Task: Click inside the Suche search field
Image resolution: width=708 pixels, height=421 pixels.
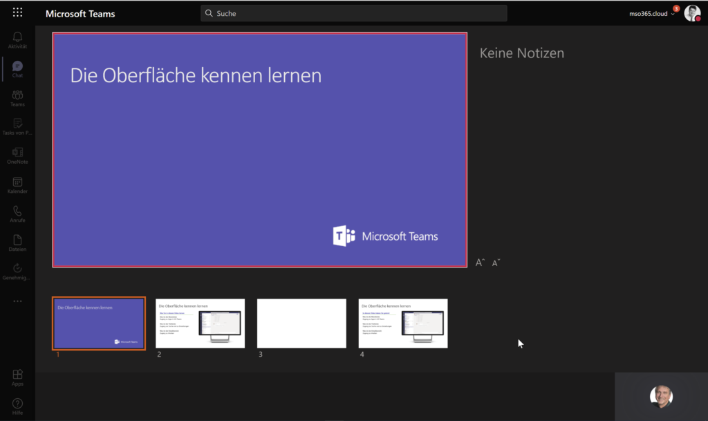Action: 353,14
